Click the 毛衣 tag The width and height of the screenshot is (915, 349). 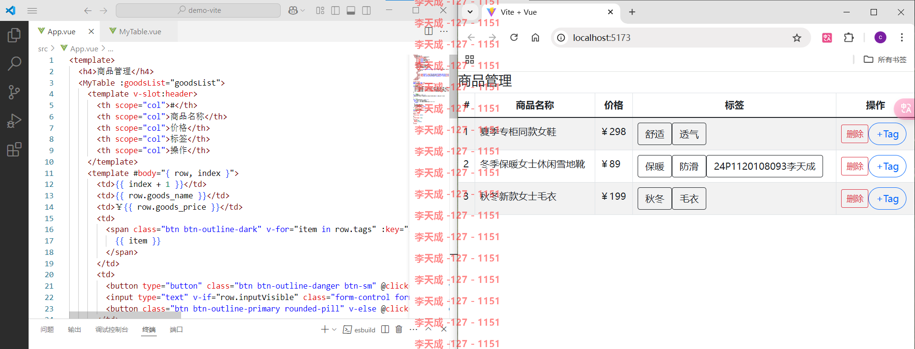click(x=689, y=199)
